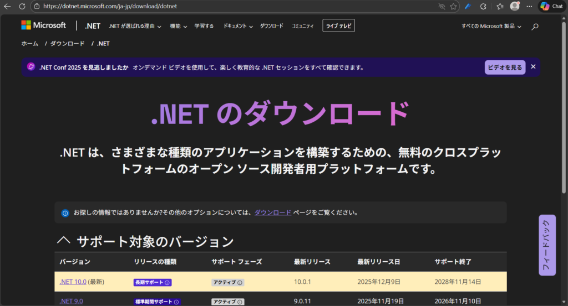Open the browser Extensions puzzle icon

(483, 6)
